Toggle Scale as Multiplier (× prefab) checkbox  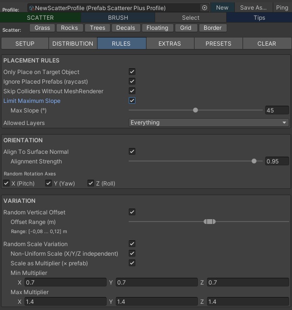tap(132, 263)
